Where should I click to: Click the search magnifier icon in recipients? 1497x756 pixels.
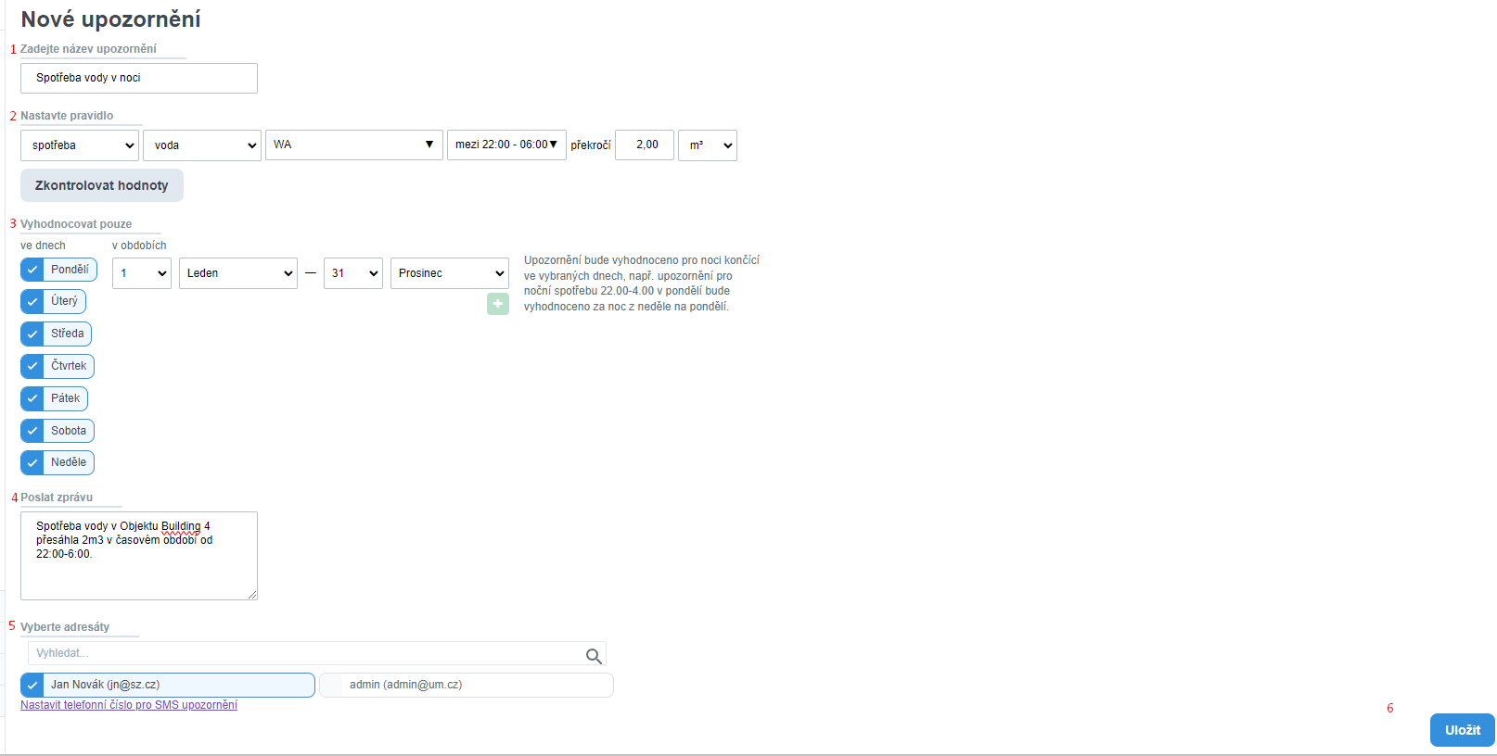point(594,656)
